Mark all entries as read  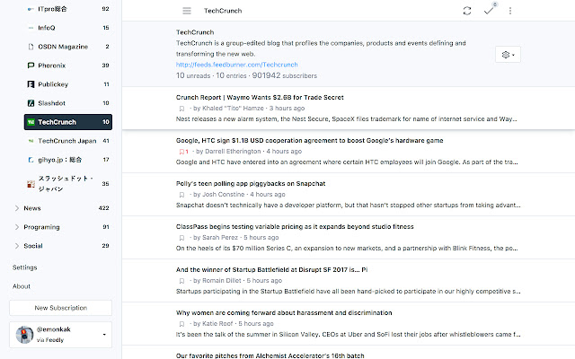click(489, 11)
